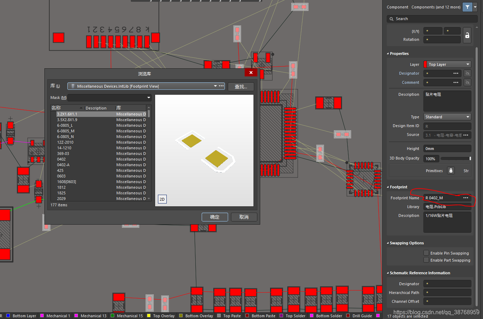Screen dimensions: 483x319
Task: Click the Rotation input field
Action: point(442,39)
